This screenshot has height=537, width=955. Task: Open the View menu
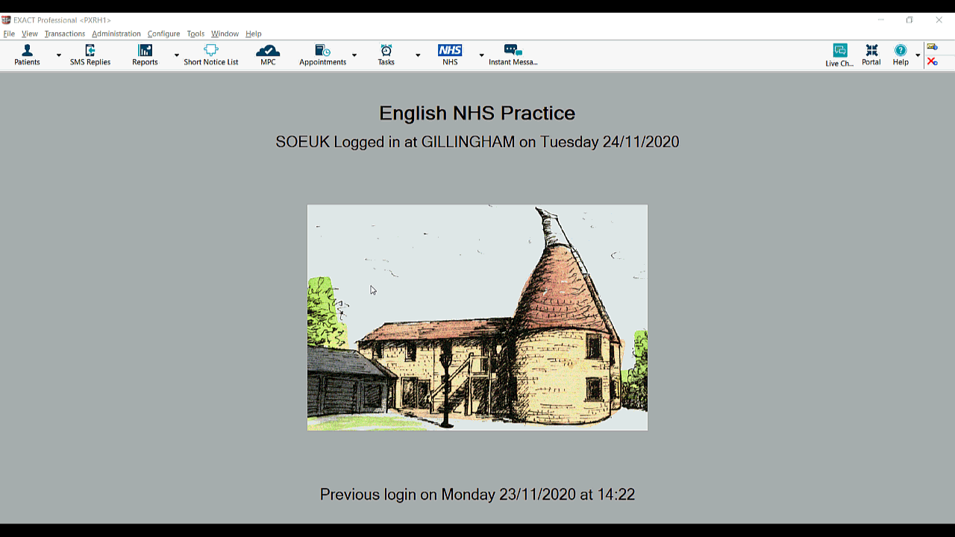coord(30,34)
